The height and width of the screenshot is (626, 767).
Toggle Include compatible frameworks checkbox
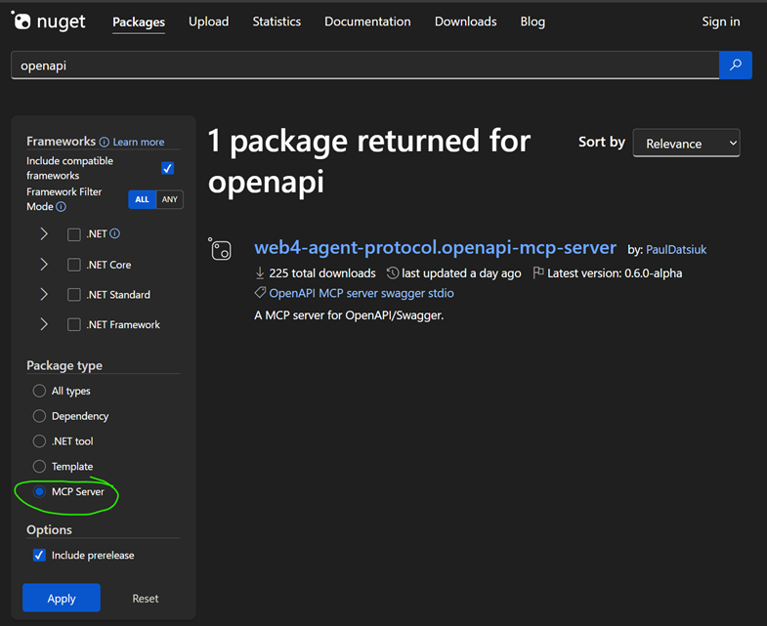167,168
